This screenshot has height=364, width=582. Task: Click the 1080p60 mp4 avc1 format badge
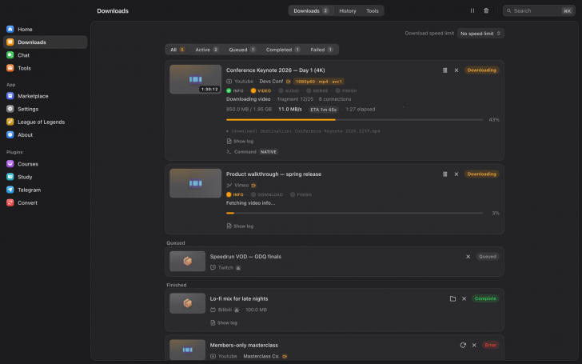click(x=319, y=82)
